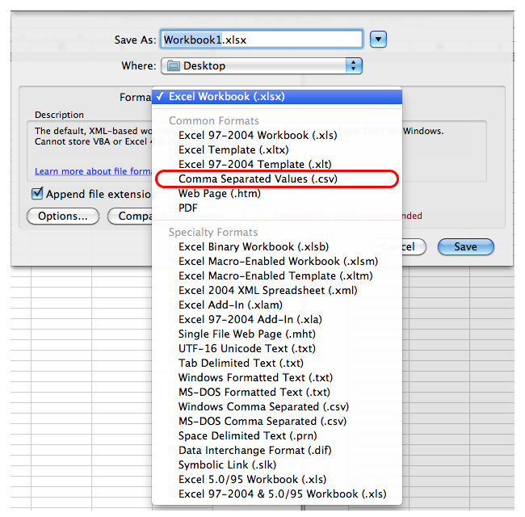The image size is (525, 517).
Task: Pick Windows Comma Separated (.csv)
Action: [x=277, y=407]
